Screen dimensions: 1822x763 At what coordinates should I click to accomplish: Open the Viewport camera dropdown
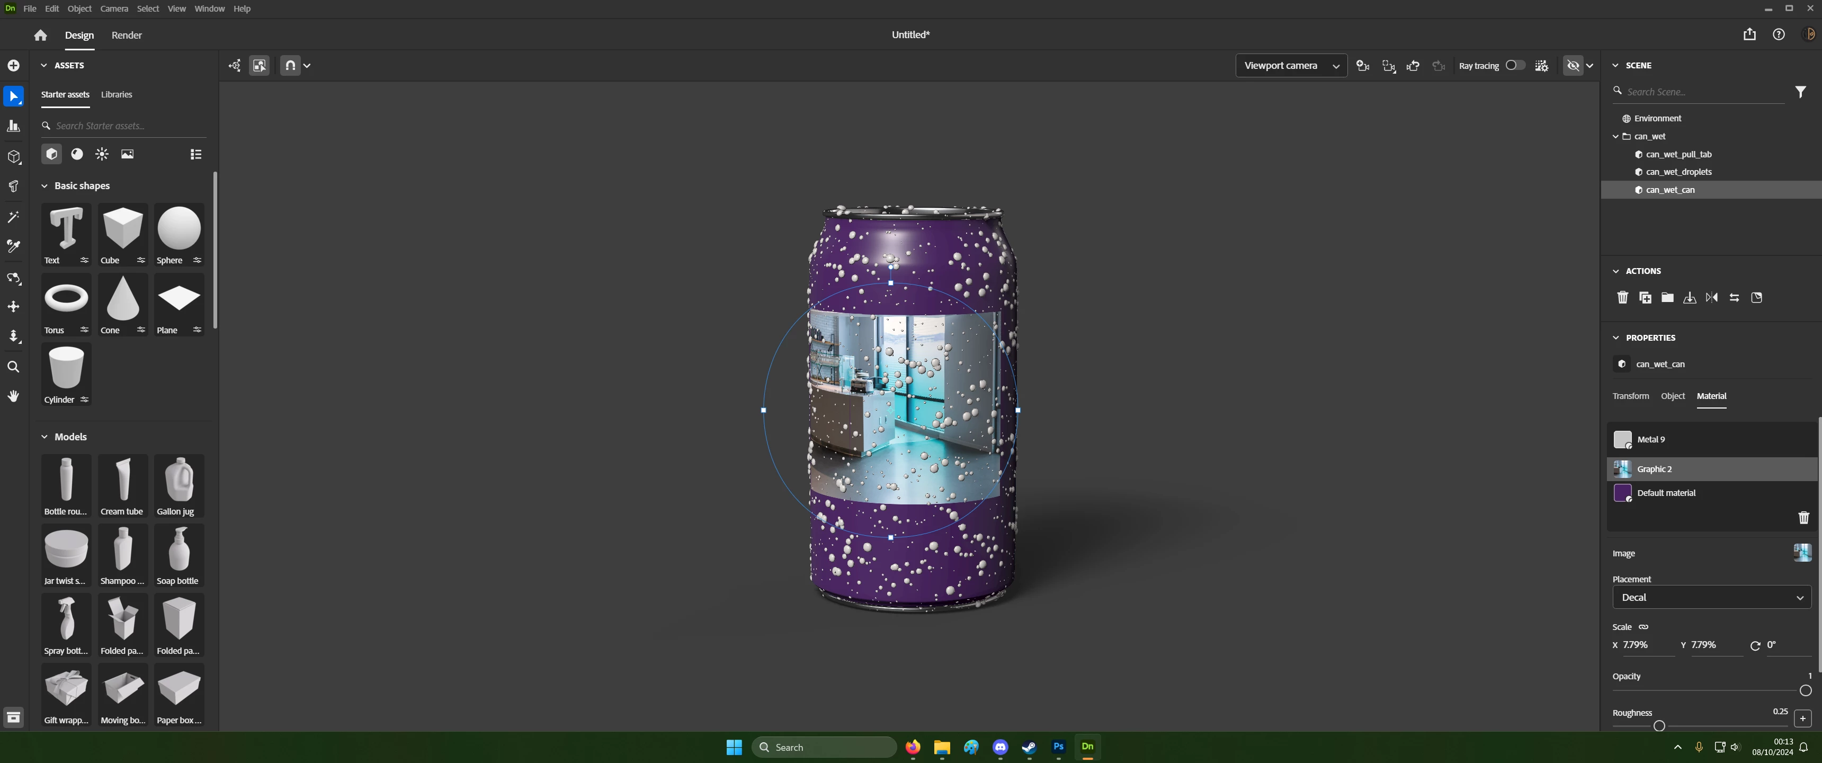1291,66
